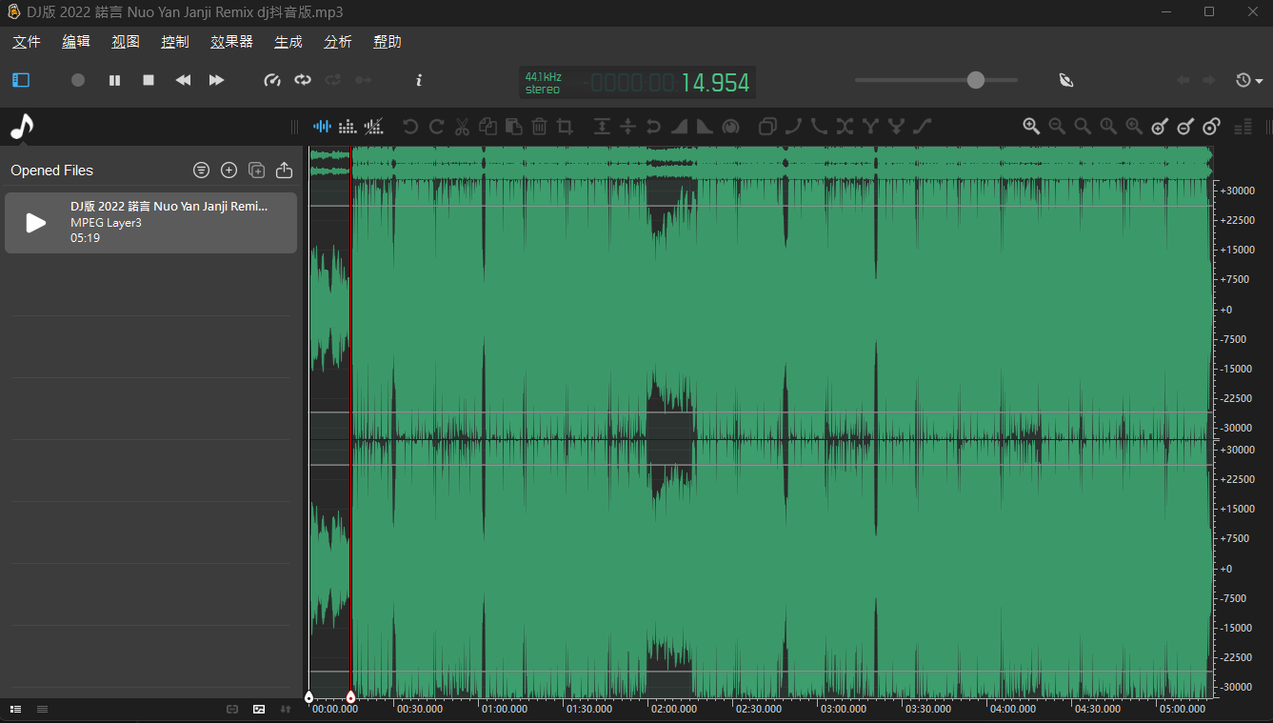
Task: Pause audio playback
Action: click(114, 81)
